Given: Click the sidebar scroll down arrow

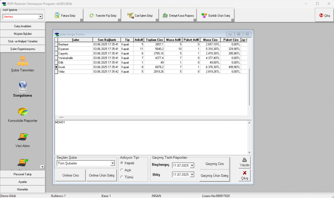Looking at the screenshot, I should 42,167.
